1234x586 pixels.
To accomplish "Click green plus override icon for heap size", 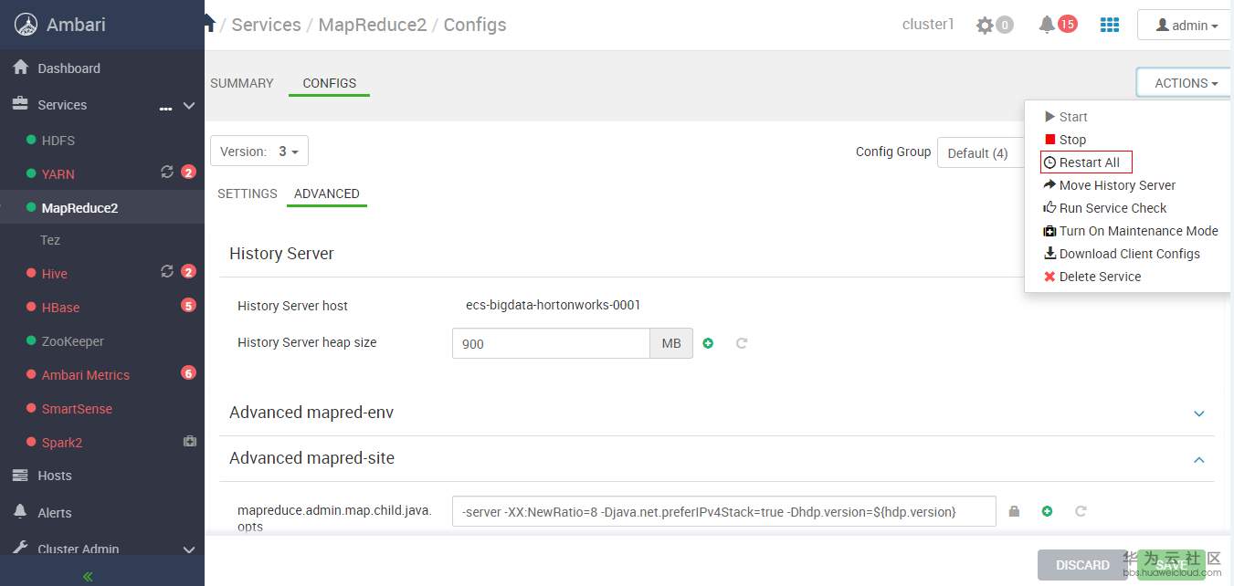I will 708,343.
